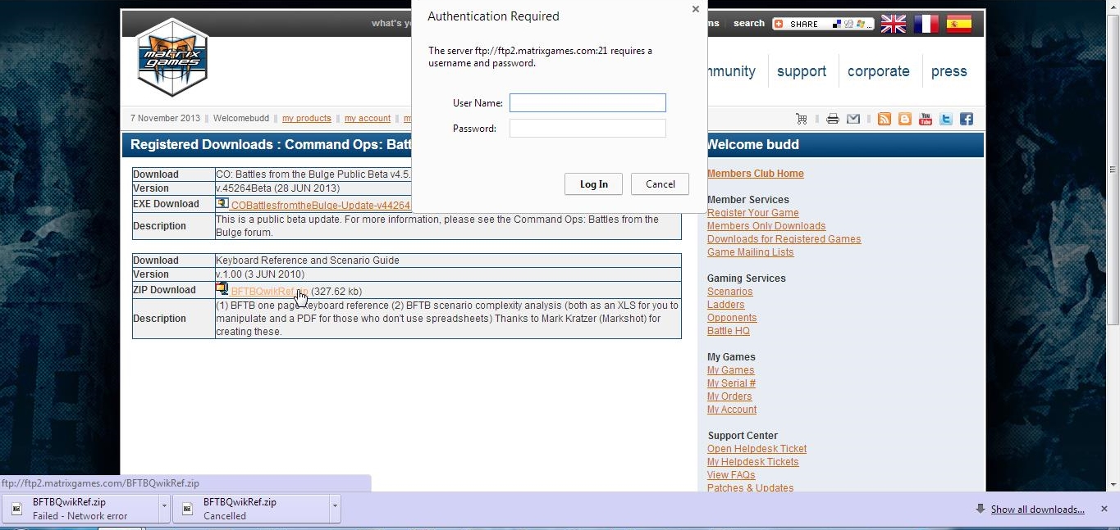1120x530 pixels.
Task: Switch site language to English flag
Action: pyautogui.click(x=894, y=24)
